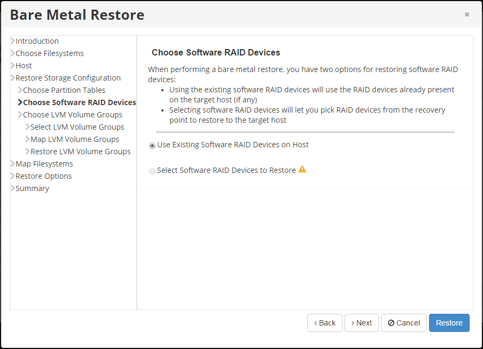Open Select LVM Volume Groups step

[x=77, y=127]
